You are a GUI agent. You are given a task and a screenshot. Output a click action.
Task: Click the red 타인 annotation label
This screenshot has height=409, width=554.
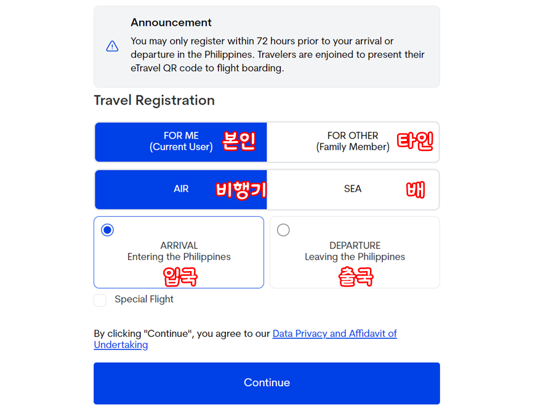click(415, 141)
